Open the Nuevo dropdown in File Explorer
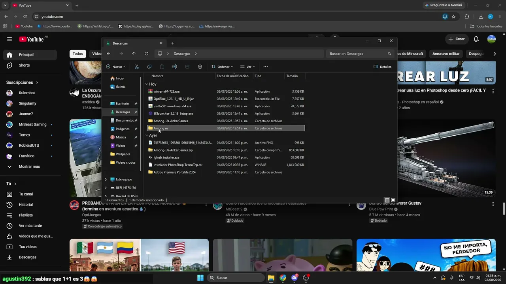 tap(116, 67)
